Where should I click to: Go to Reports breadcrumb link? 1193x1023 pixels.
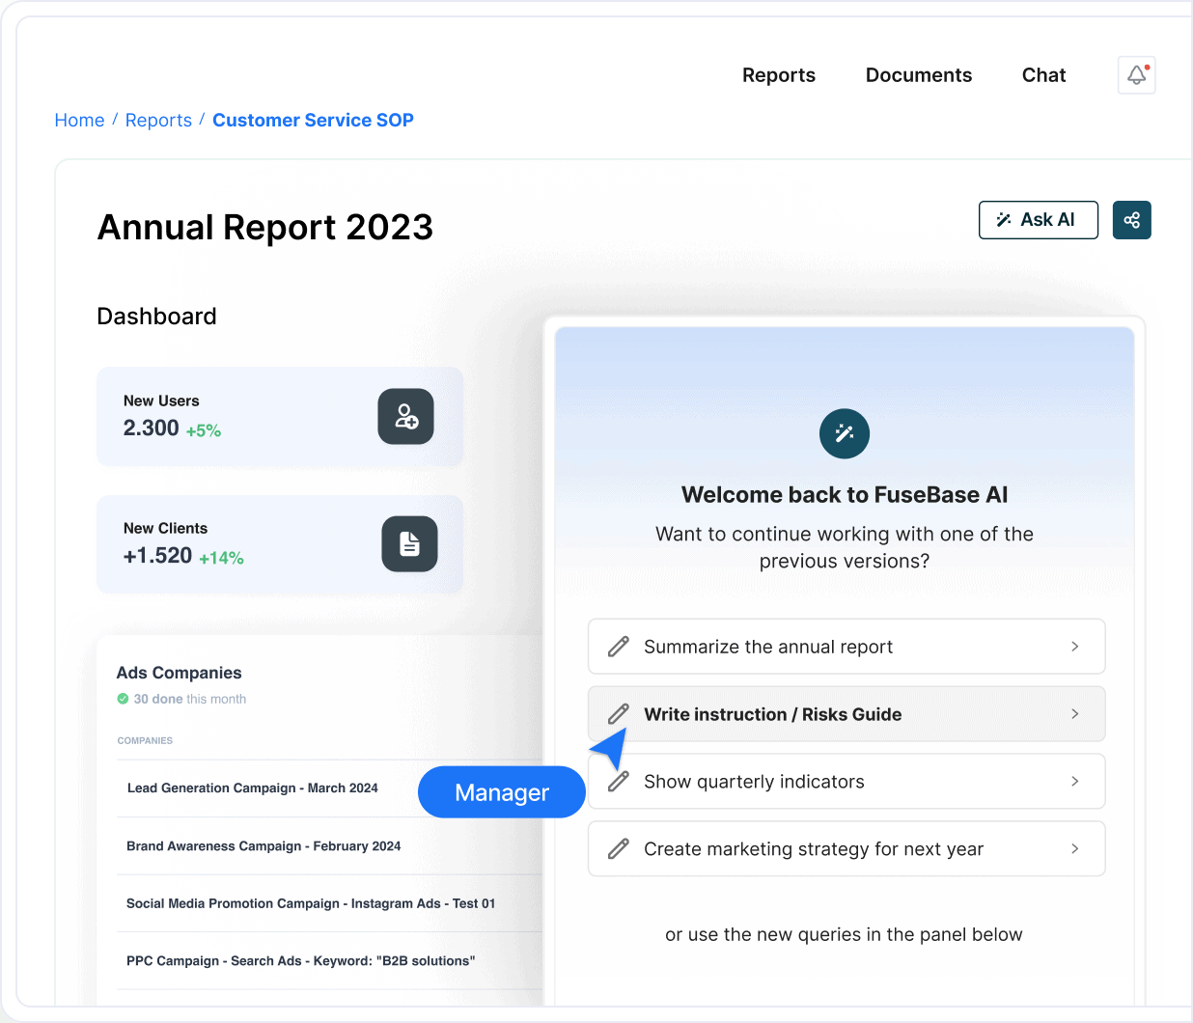click(x=158, y=121)
